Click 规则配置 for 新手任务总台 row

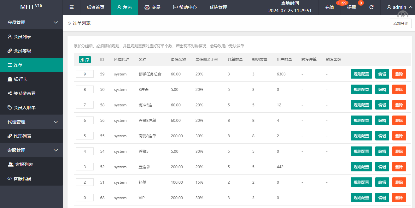(x=361, y=74)
